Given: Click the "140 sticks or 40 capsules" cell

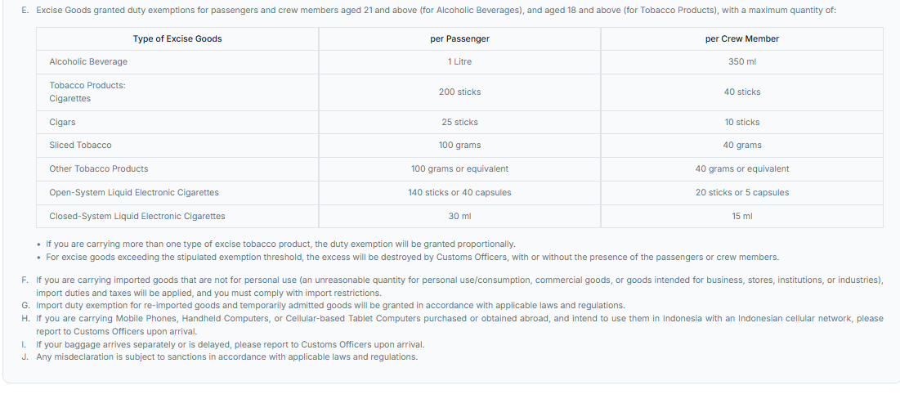Looking at the screenshot, I should click(x=459, y=192).
